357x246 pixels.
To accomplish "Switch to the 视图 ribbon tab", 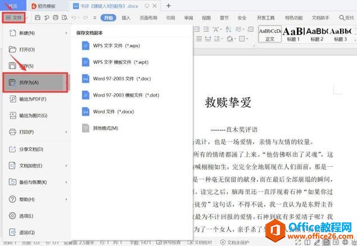I will [x=206, y=18].
